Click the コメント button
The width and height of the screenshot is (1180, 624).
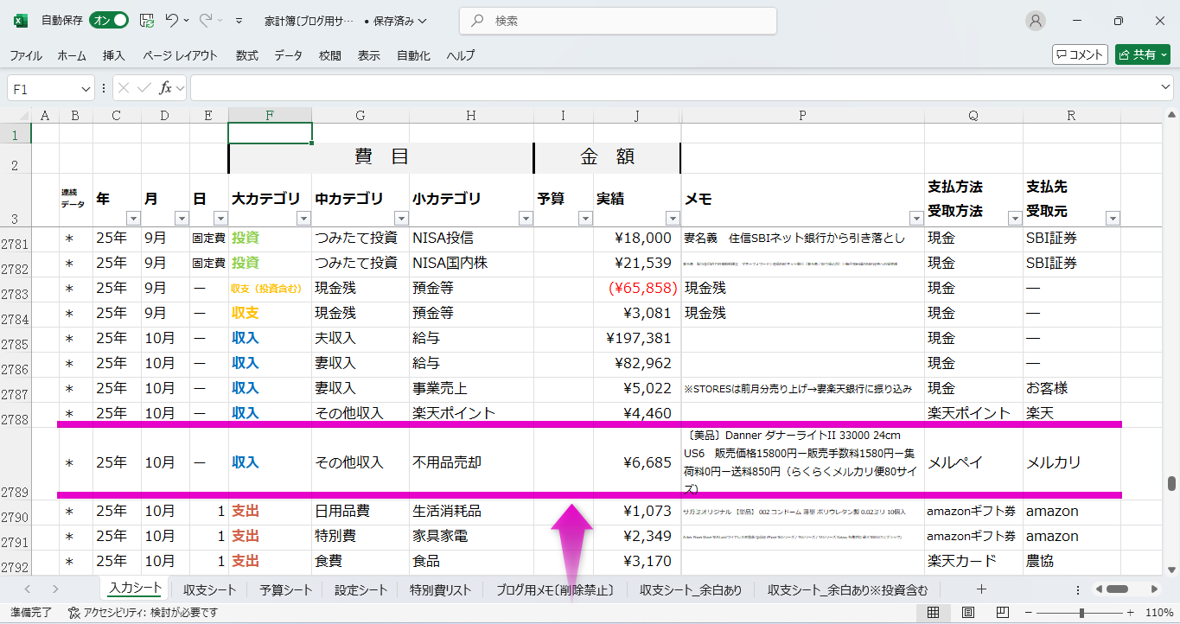coord(1080,54)
